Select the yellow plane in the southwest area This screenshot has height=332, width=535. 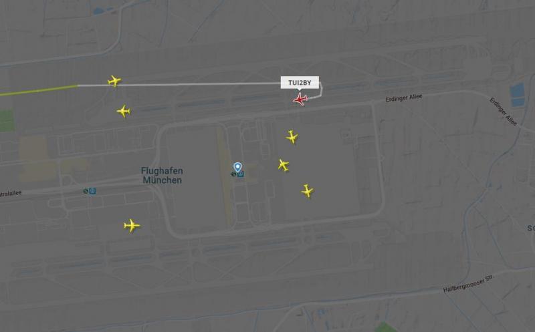click(x=132, y=225)
